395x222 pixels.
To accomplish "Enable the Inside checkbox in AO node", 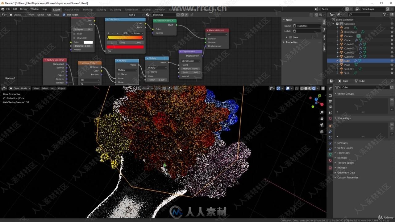I will tap(74, 34).
